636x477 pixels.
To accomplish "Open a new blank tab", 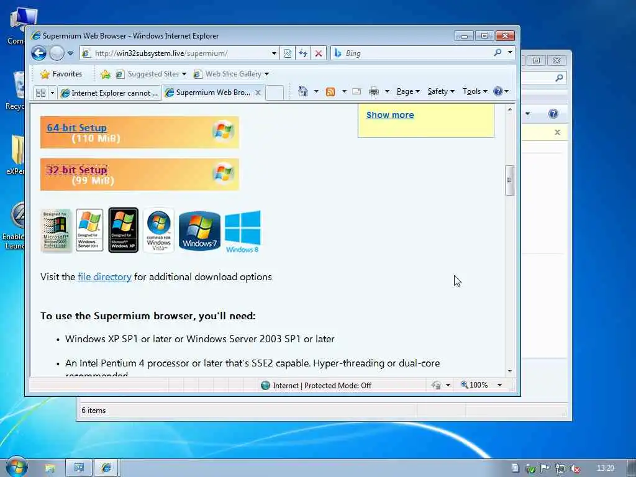I will [x=275, y=93].
